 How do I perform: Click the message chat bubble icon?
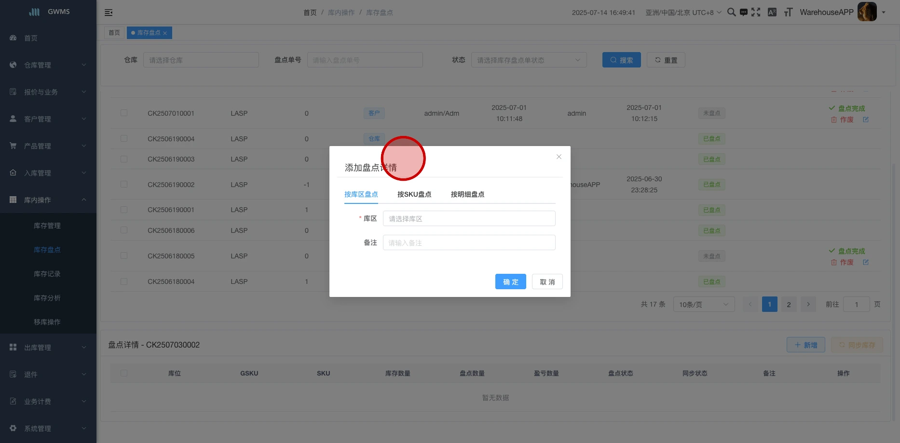(744, 13)
